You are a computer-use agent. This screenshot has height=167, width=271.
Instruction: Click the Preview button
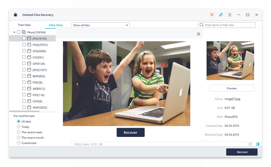click(232, 88)
